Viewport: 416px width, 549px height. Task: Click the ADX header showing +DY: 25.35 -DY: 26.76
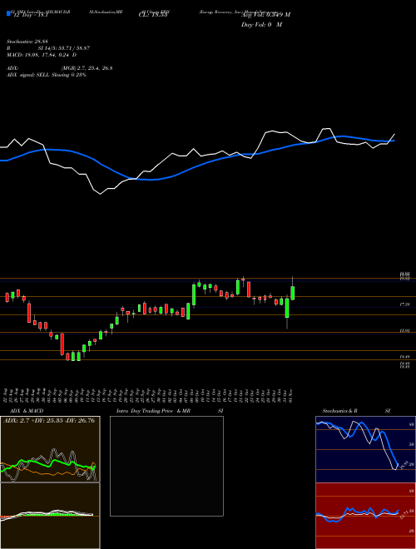click(49, 421)
